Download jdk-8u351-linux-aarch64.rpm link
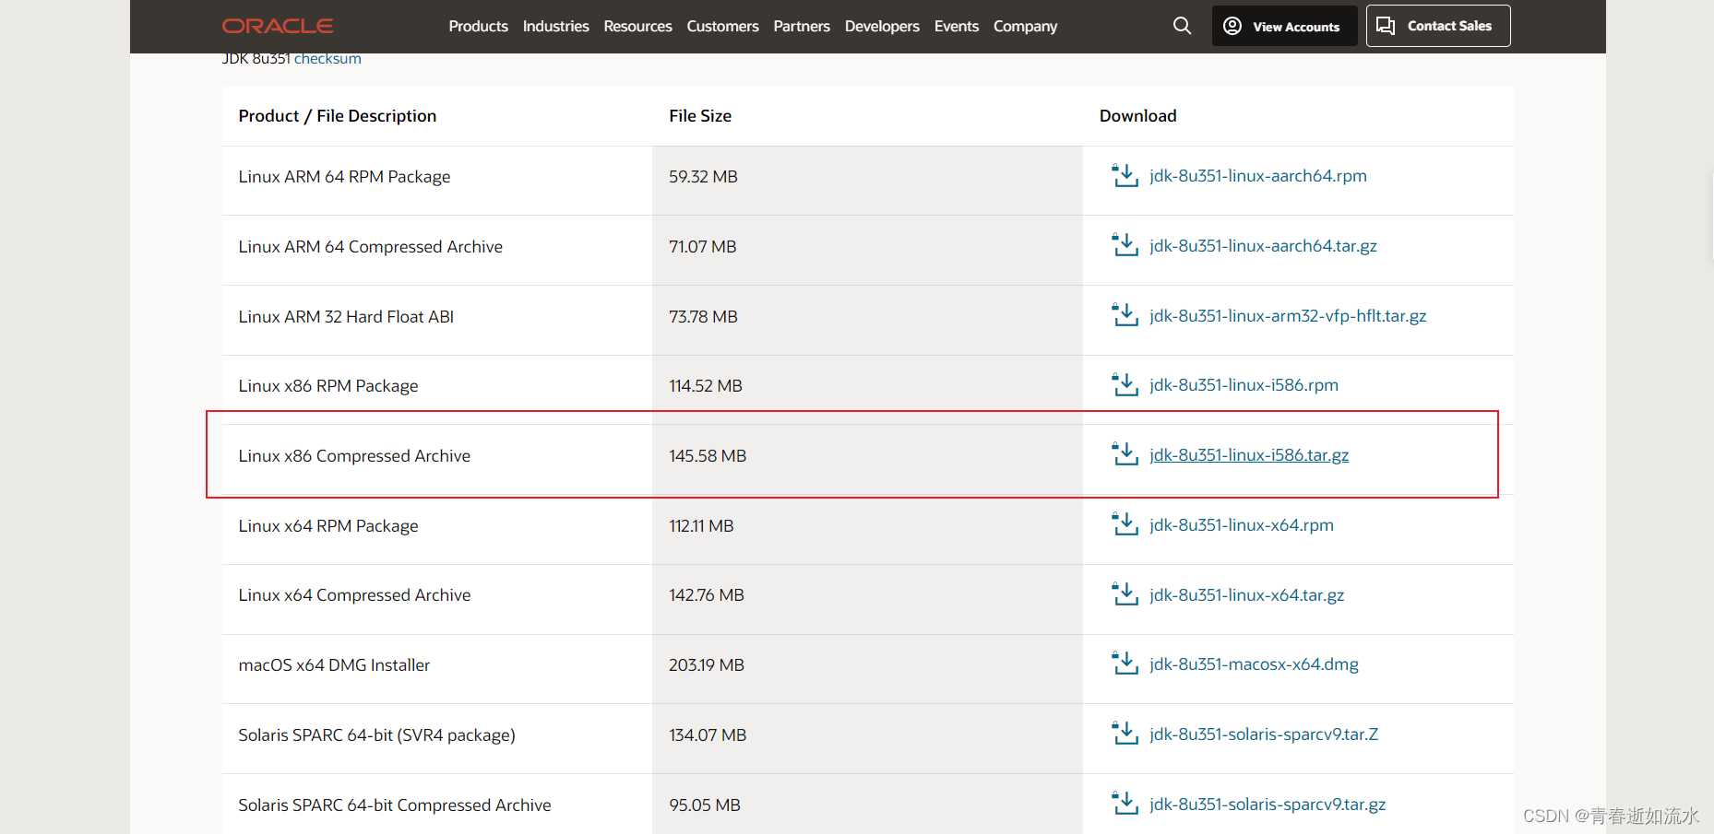 (x=1258, y=175)
